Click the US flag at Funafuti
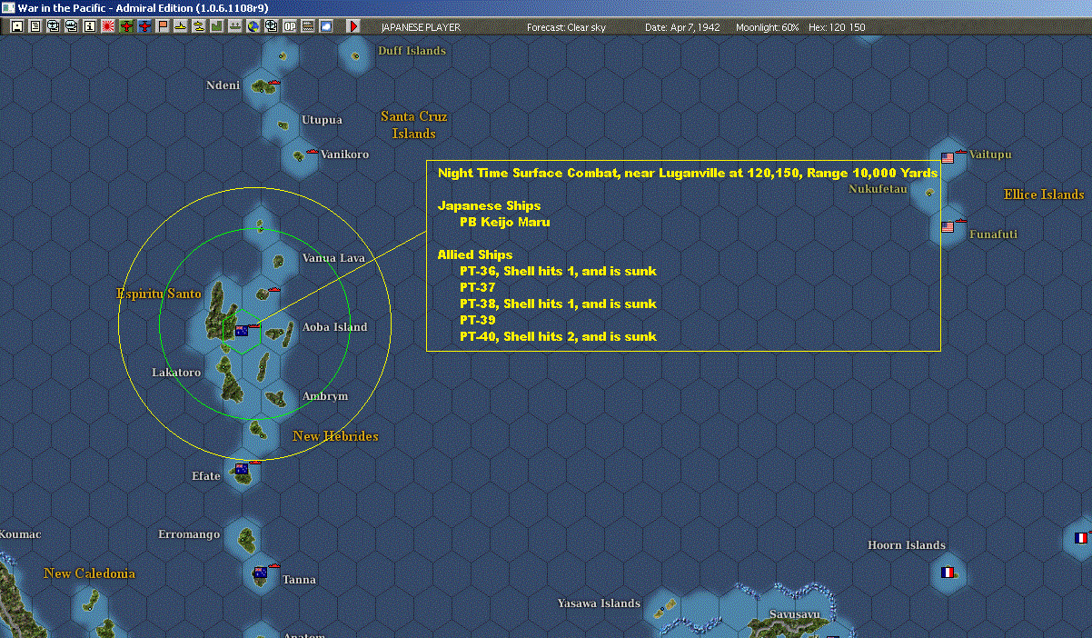This screenshot has height=638, width=1092. tap(948, 227)
